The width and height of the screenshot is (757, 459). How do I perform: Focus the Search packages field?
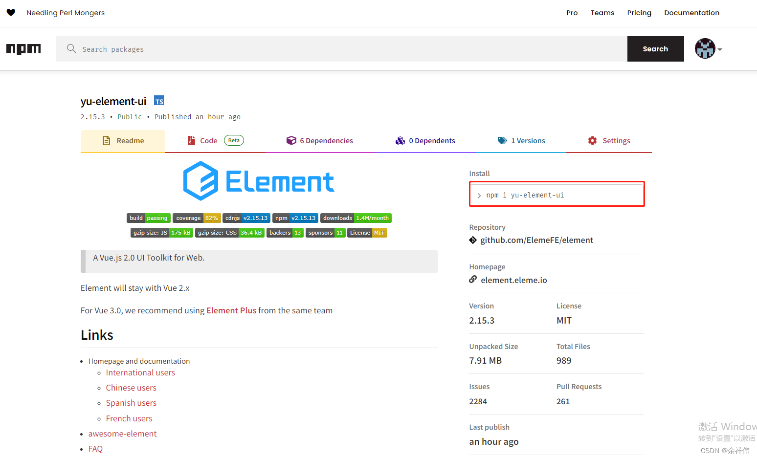pos(342,49)
